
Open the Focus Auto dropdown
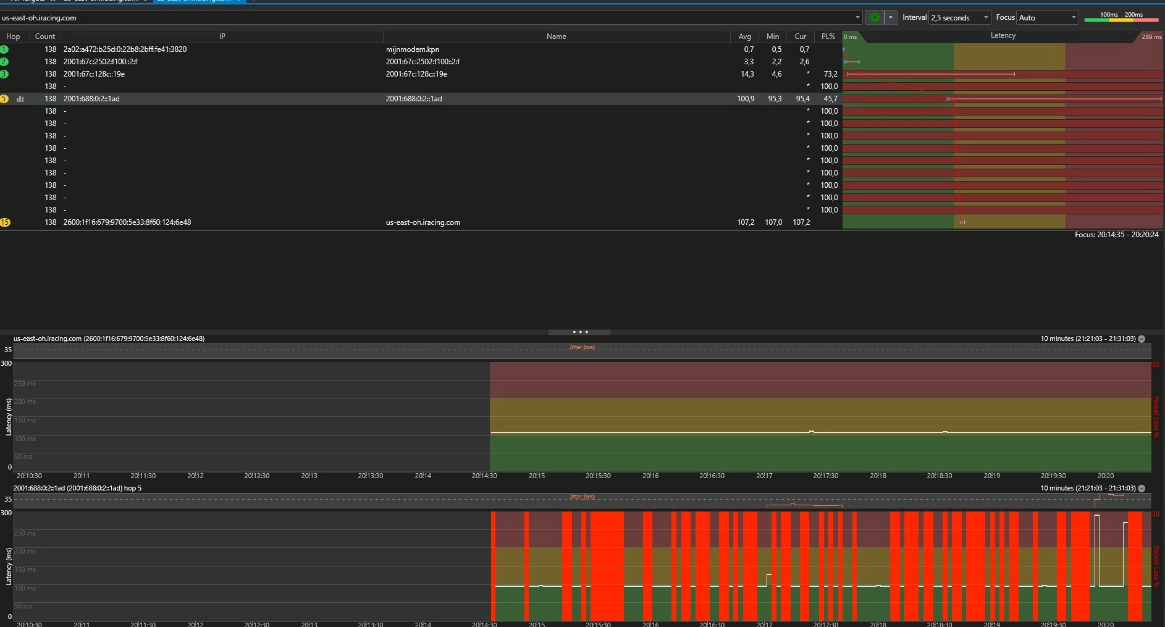1048,17
